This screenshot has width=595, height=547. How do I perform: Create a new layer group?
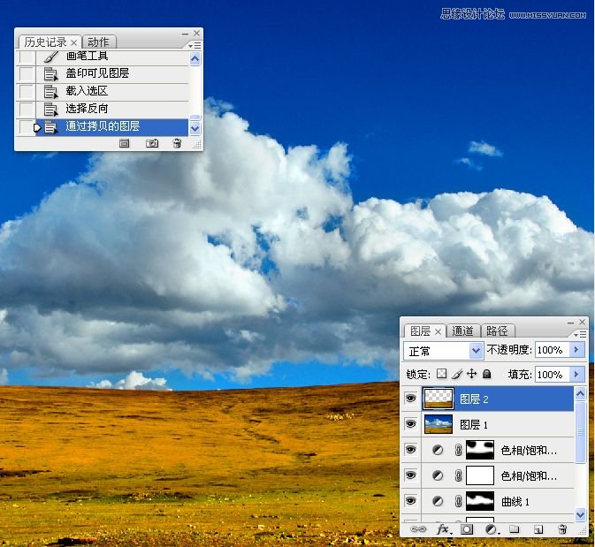pyautogui.click(x=515, y=529)
